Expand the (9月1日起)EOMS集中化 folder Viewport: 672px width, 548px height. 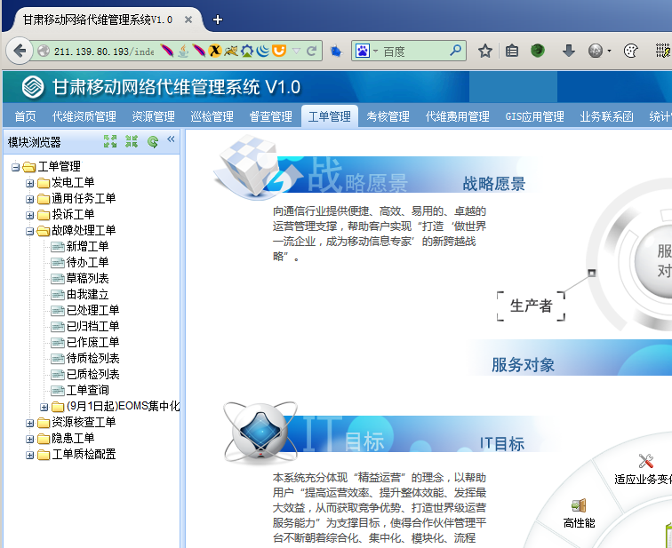point(44,407)
